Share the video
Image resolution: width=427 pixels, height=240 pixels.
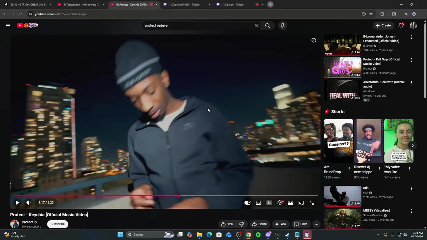(x=259, y=224)
